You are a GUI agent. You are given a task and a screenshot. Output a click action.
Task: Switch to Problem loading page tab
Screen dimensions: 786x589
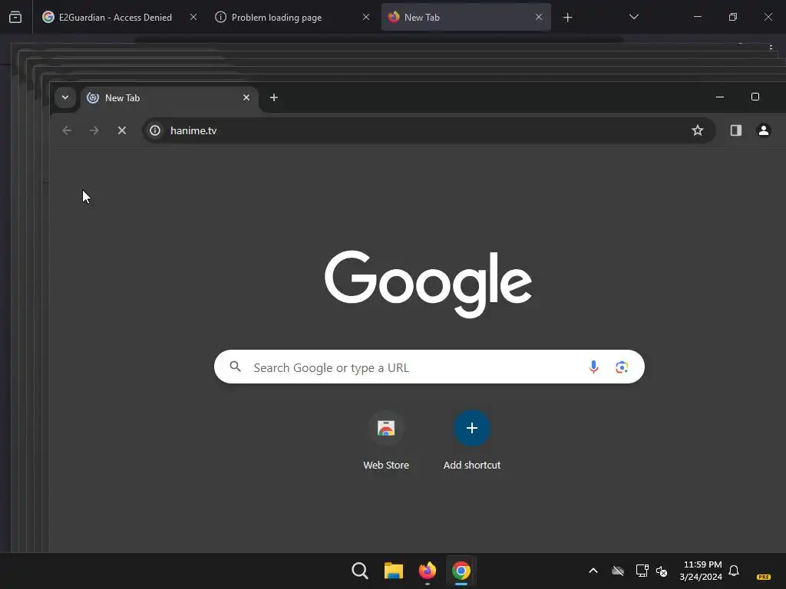pyautogui.click(x=292, y=18)
